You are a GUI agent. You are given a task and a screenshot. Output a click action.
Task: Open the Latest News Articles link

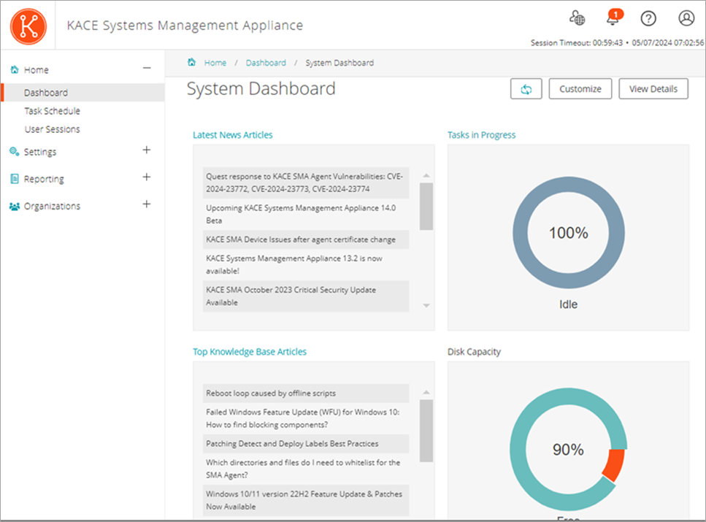[x=233, y=135]
